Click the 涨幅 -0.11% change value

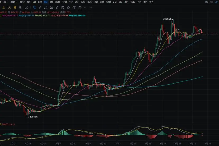(51, 12)
